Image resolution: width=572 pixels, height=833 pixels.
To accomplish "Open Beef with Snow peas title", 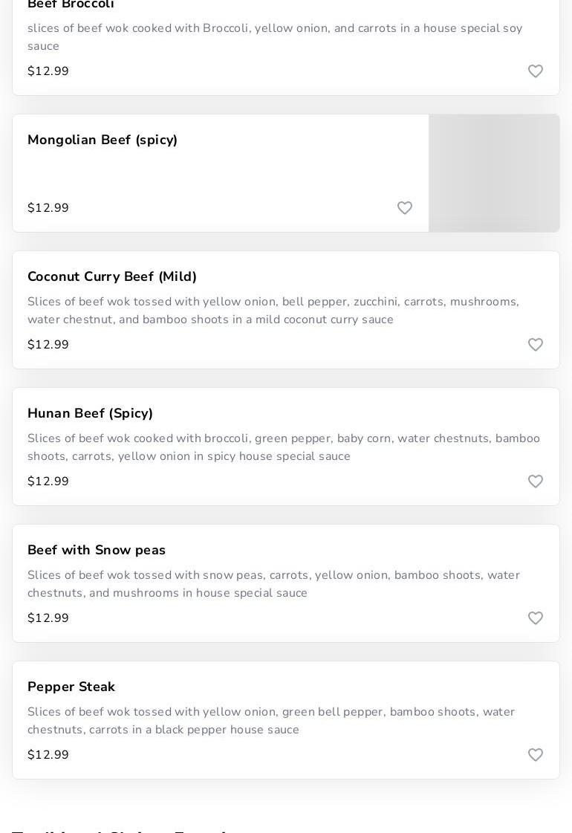I will click(97, 550).
